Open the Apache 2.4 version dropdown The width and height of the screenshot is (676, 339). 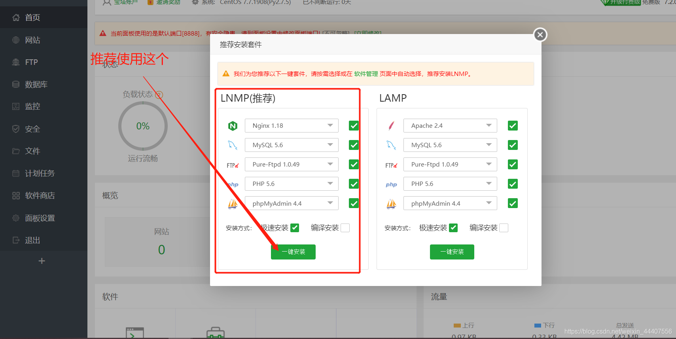450,126
